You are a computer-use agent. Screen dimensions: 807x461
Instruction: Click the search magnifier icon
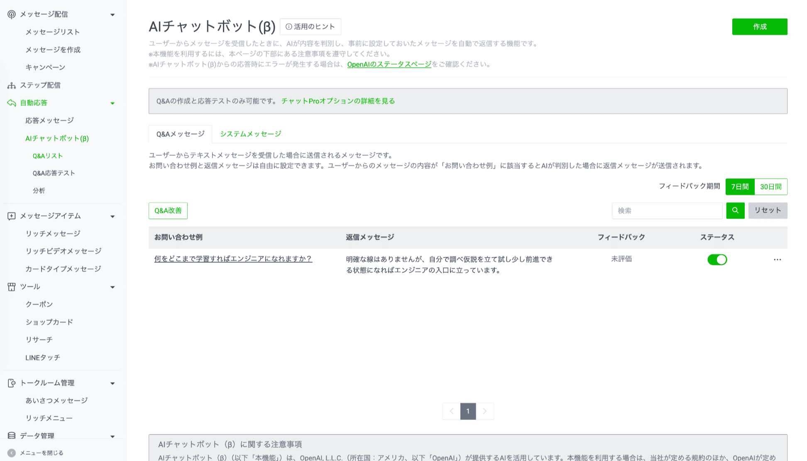735,211
